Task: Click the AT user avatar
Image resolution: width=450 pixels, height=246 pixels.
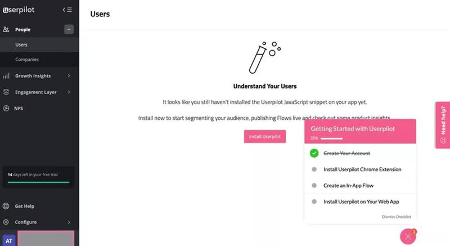Action: (x=8, y=239)
